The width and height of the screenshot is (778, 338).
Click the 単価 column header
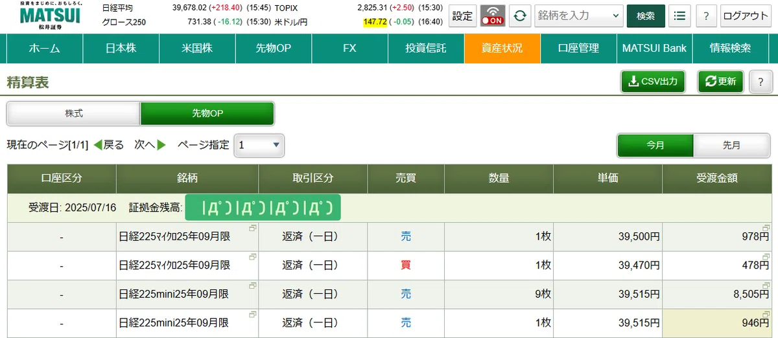pyautogui.click(x=607, y=178)
